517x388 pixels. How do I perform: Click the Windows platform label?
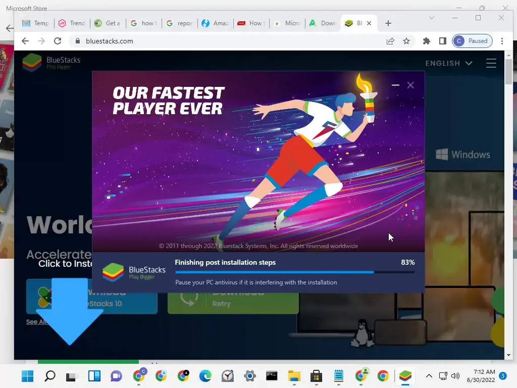click(x=463, y=155)
